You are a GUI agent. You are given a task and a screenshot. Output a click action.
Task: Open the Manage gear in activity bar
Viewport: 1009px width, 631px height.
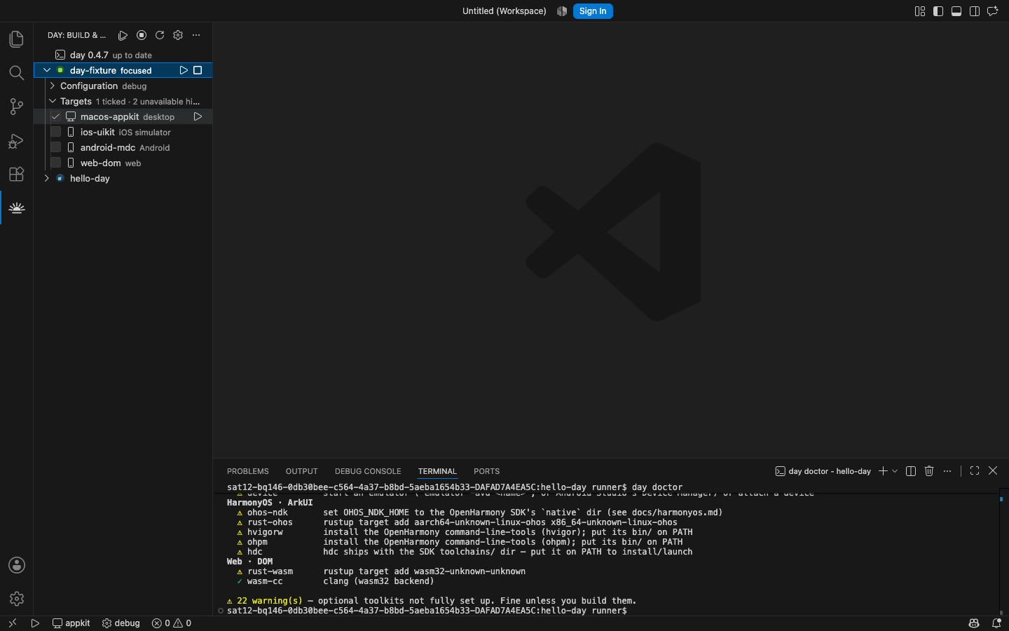click(17, 599)
